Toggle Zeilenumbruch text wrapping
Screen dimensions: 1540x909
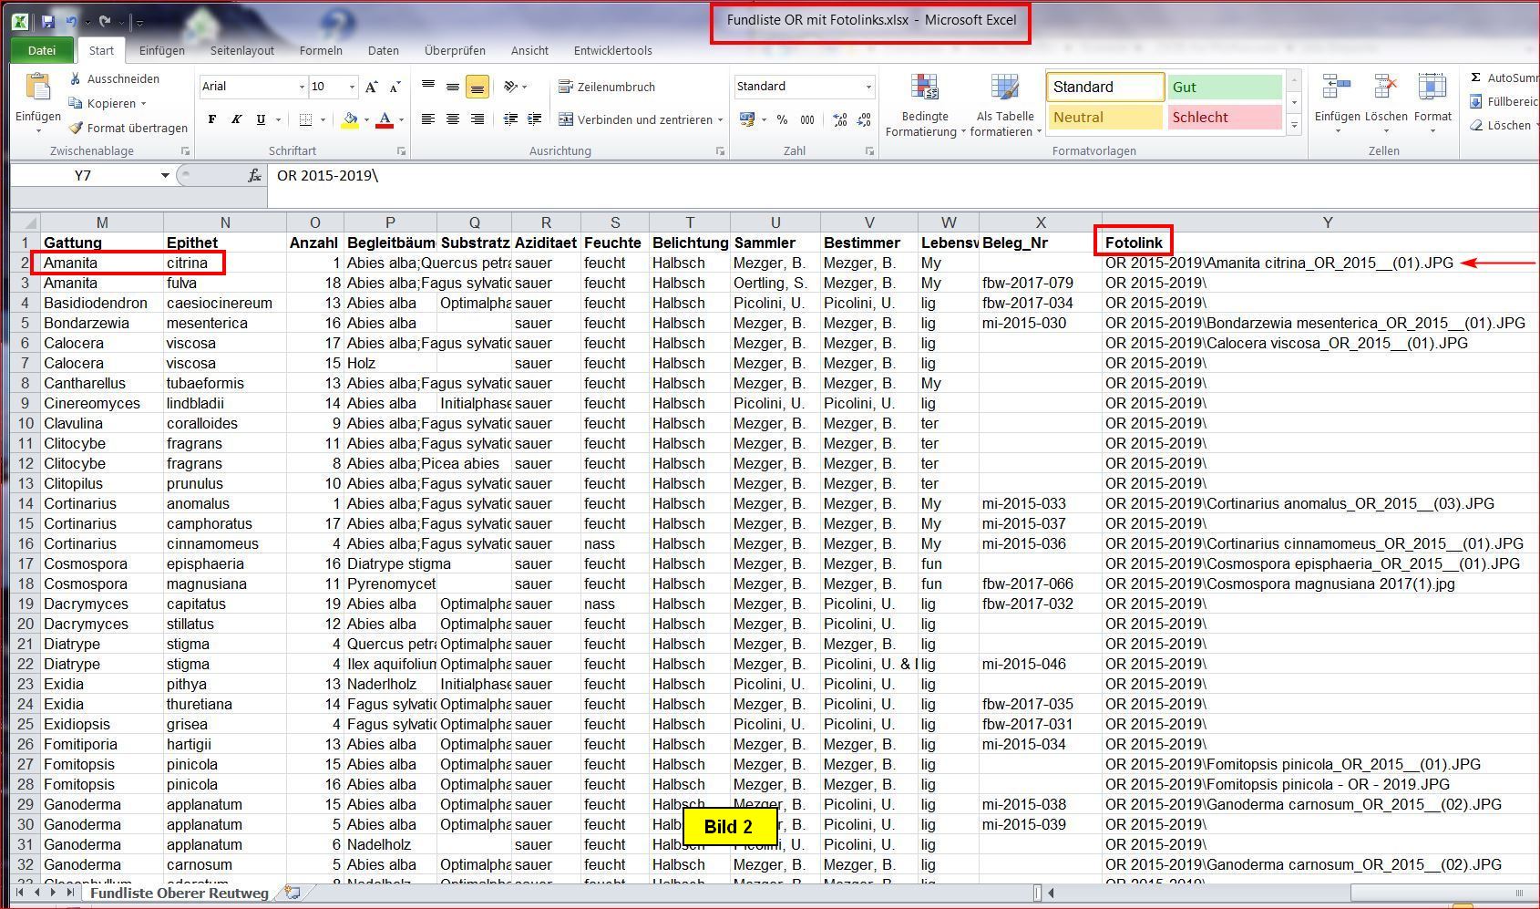607,87
